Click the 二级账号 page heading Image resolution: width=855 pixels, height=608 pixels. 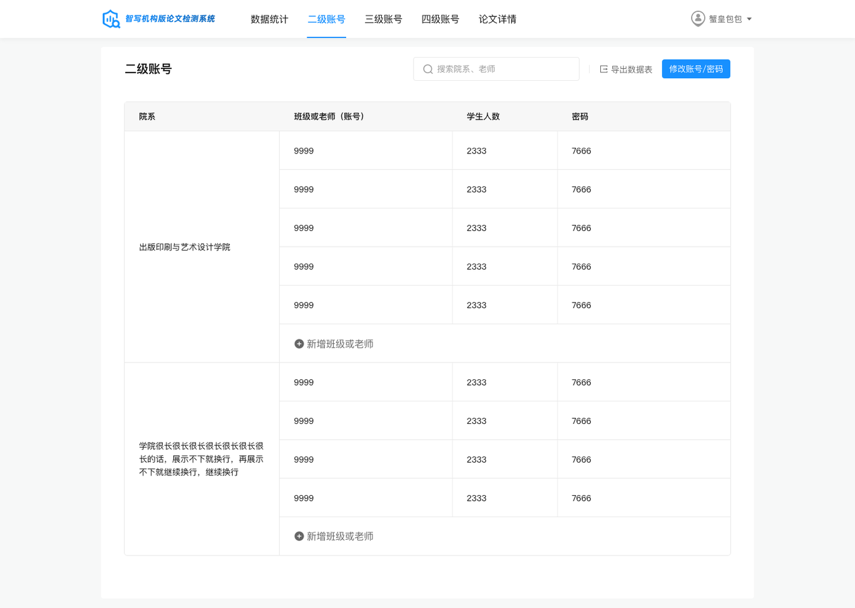point(148,69)
